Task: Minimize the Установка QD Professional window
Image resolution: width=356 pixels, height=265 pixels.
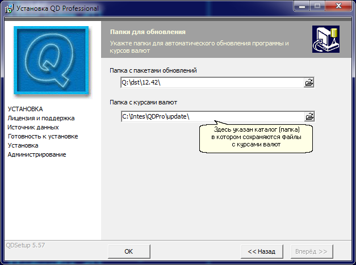Action: (x=302, y=6)
